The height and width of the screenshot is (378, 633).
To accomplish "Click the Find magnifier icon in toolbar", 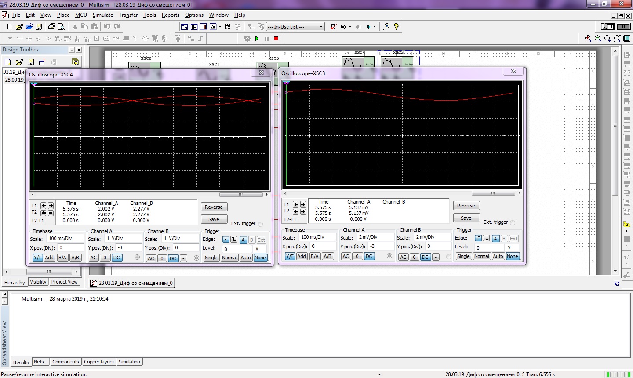I will click(x=386, y=27).
